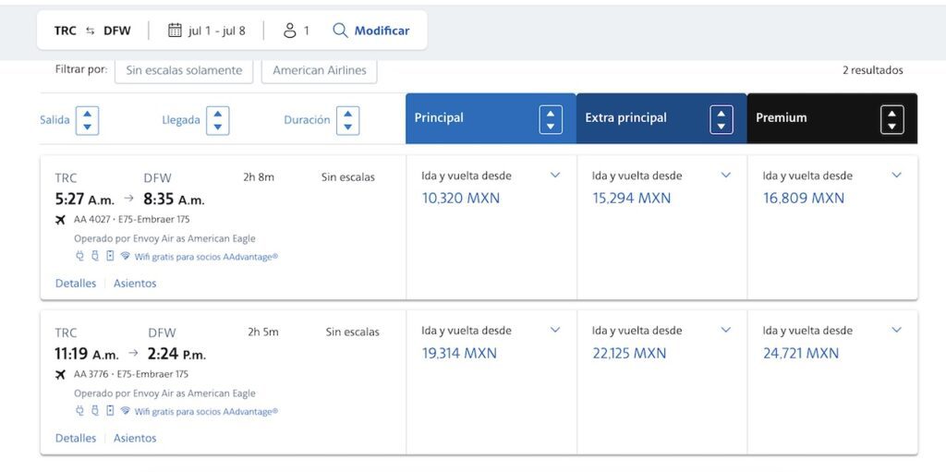Open Asientos for flight AA 3776
Screen dimensions: 946x472
(135, 438)
